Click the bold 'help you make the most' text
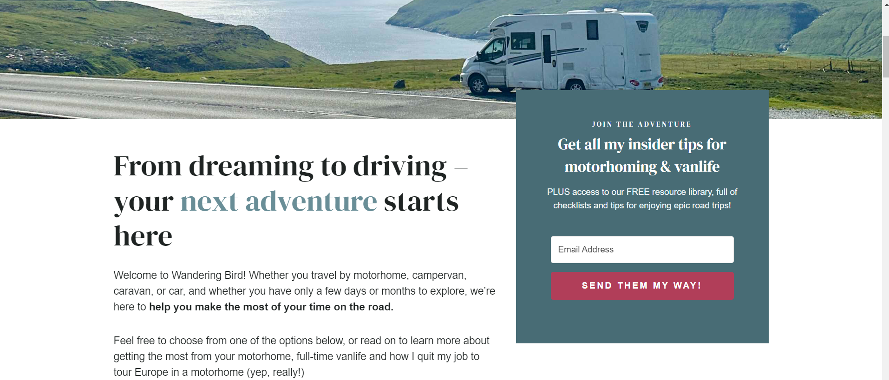 tap(271, 307)
